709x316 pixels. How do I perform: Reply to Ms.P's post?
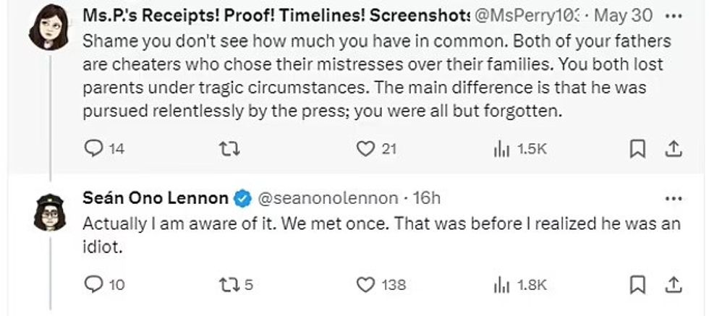click(x=95, y=149)
